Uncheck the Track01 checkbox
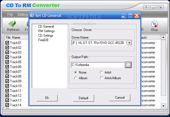Viewport: 170px width, 117px height. tap(7, 43)
